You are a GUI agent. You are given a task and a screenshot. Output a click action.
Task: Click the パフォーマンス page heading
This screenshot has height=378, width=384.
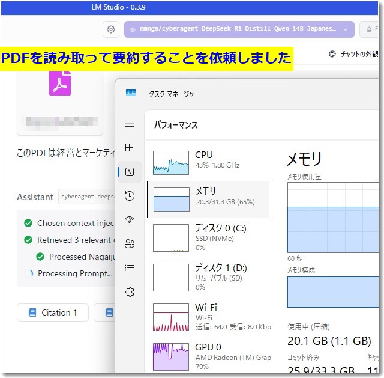176,125
